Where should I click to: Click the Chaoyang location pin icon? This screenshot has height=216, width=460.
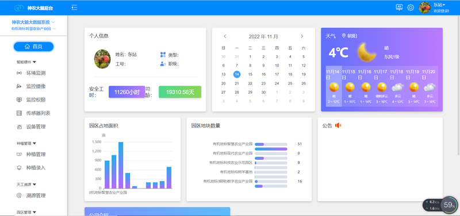pyautogui.click(x=344, y=36)
